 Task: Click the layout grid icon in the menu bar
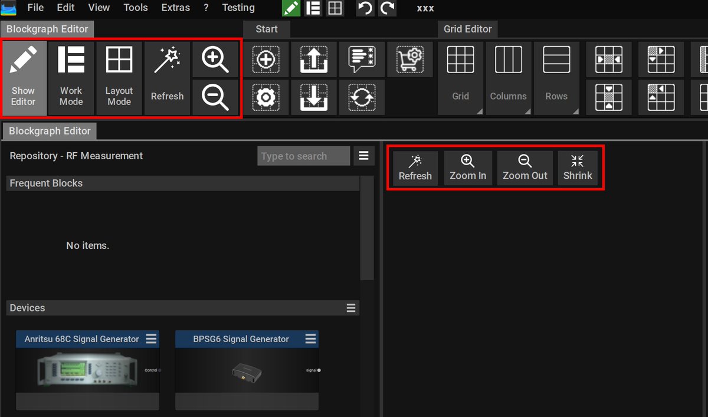pyautogui.click(x=335, y=8)
